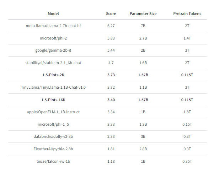Click 3T in the TinyLlama row

(187, 87)
